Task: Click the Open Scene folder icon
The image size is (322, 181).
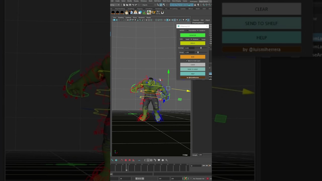Action: 127,5
